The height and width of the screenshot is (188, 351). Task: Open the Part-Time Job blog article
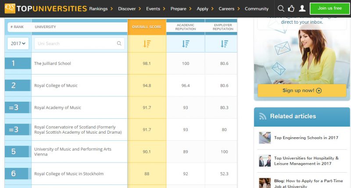[308, 183]
